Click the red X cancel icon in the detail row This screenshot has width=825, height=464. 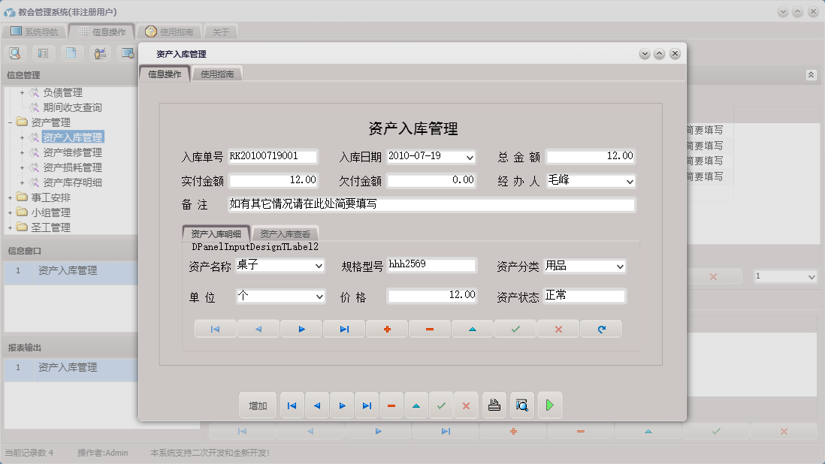pyautogui.click(x=558, y=329)
